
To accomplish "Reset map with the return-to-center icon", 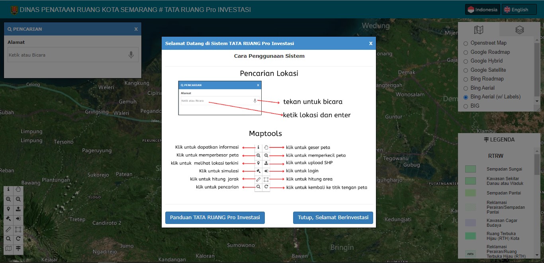I will click(18, 239).
